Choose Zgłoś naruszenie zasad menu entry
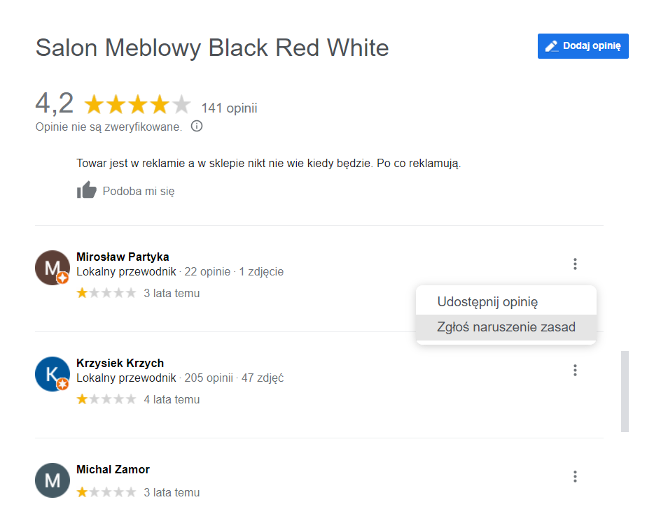 point(506,327)
